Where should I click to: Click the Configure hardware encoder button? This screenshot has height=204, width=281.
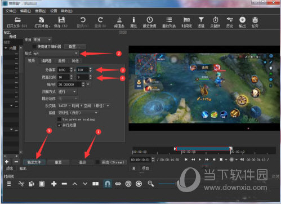coord(75,46)
